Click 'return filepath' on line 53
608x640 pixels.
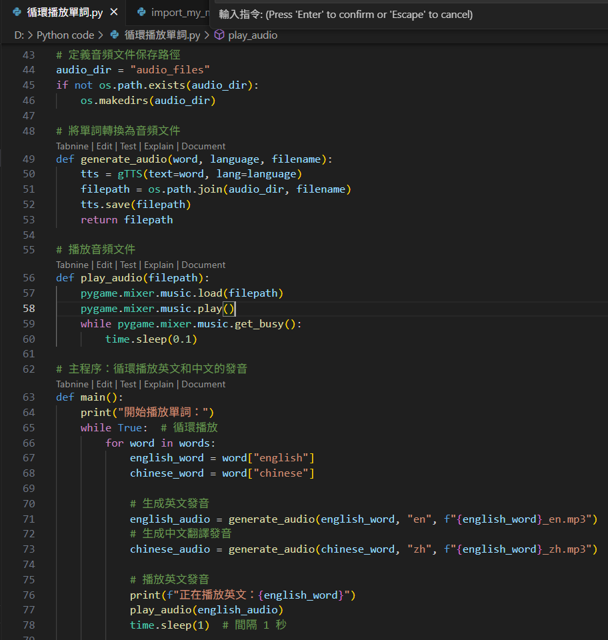tap(127, 220)
